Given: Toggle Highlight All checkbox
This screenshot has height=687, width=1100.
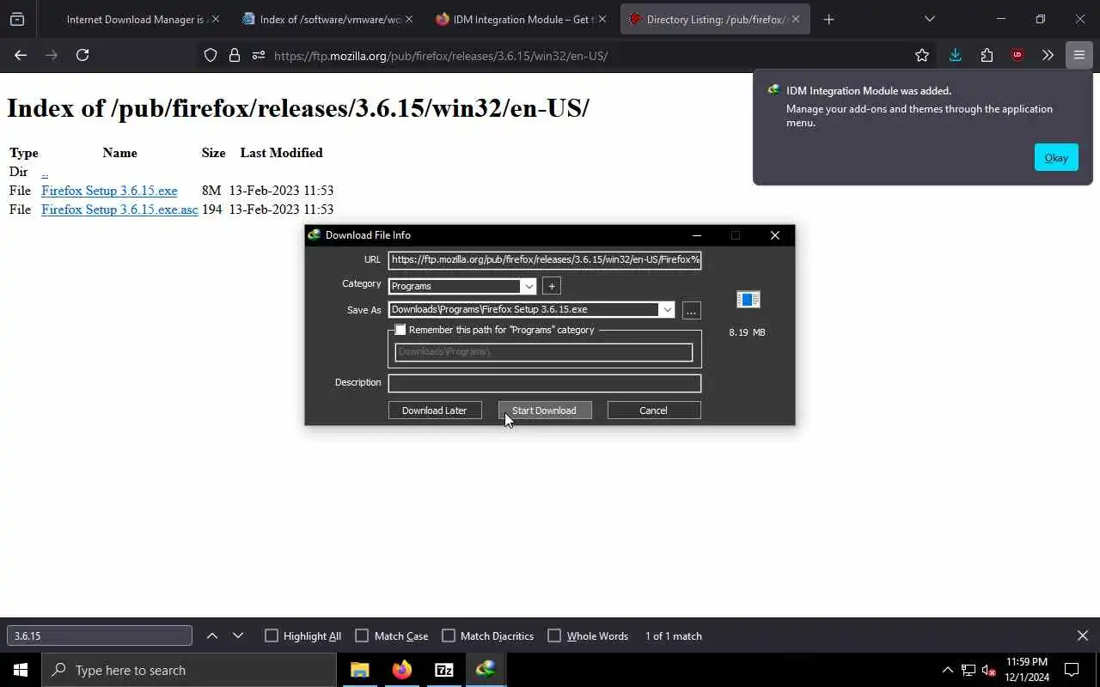Looking at the screenshot, I should point(272,635).
